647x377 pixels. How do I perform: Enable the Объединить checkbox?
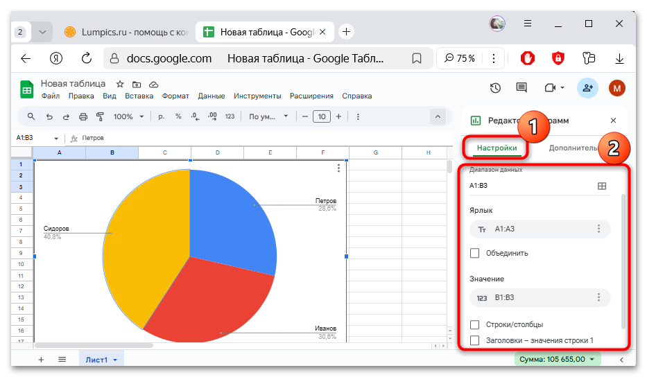pyautogui.click(x=475, y=253)
